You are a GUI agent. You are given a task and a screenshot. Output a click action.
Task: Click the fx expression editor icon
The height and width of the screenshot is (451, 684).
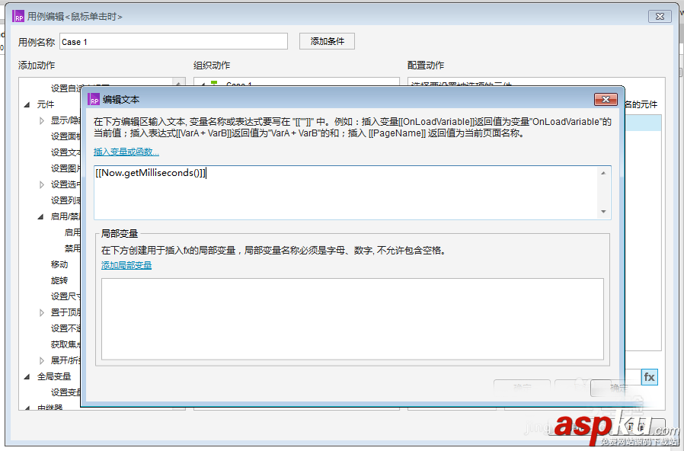(x=649, y=377)
